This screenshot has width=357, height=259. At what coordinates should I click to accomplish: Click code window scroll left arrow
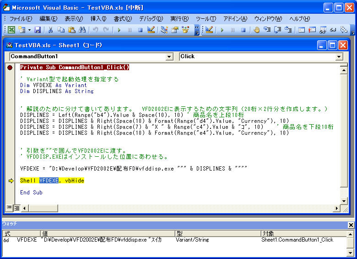click(24, 208)
